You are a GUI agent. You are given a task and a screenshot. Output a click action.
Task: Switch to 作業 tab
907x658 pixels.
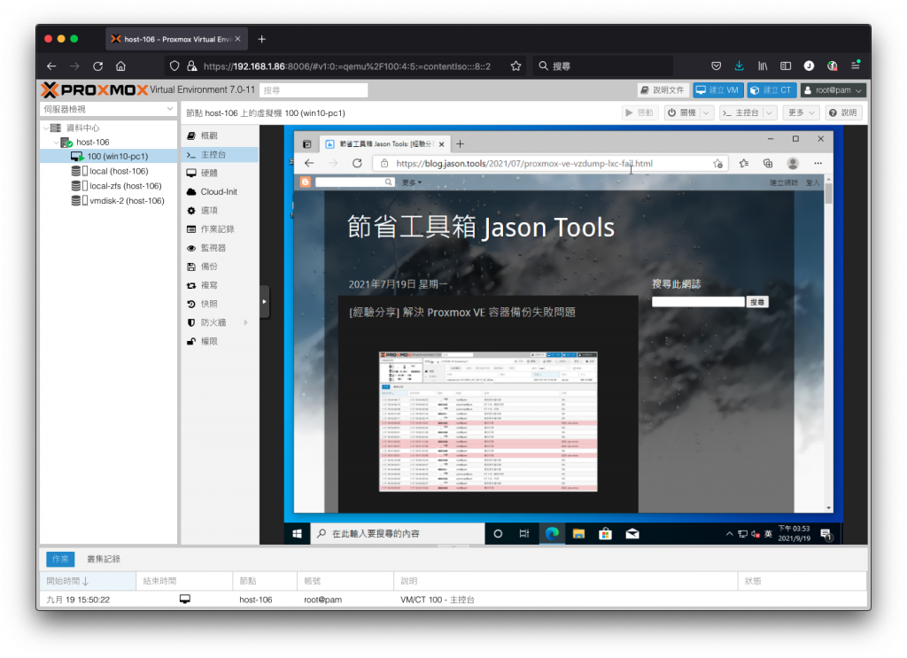pyautogui.click(x=60, y=559)
